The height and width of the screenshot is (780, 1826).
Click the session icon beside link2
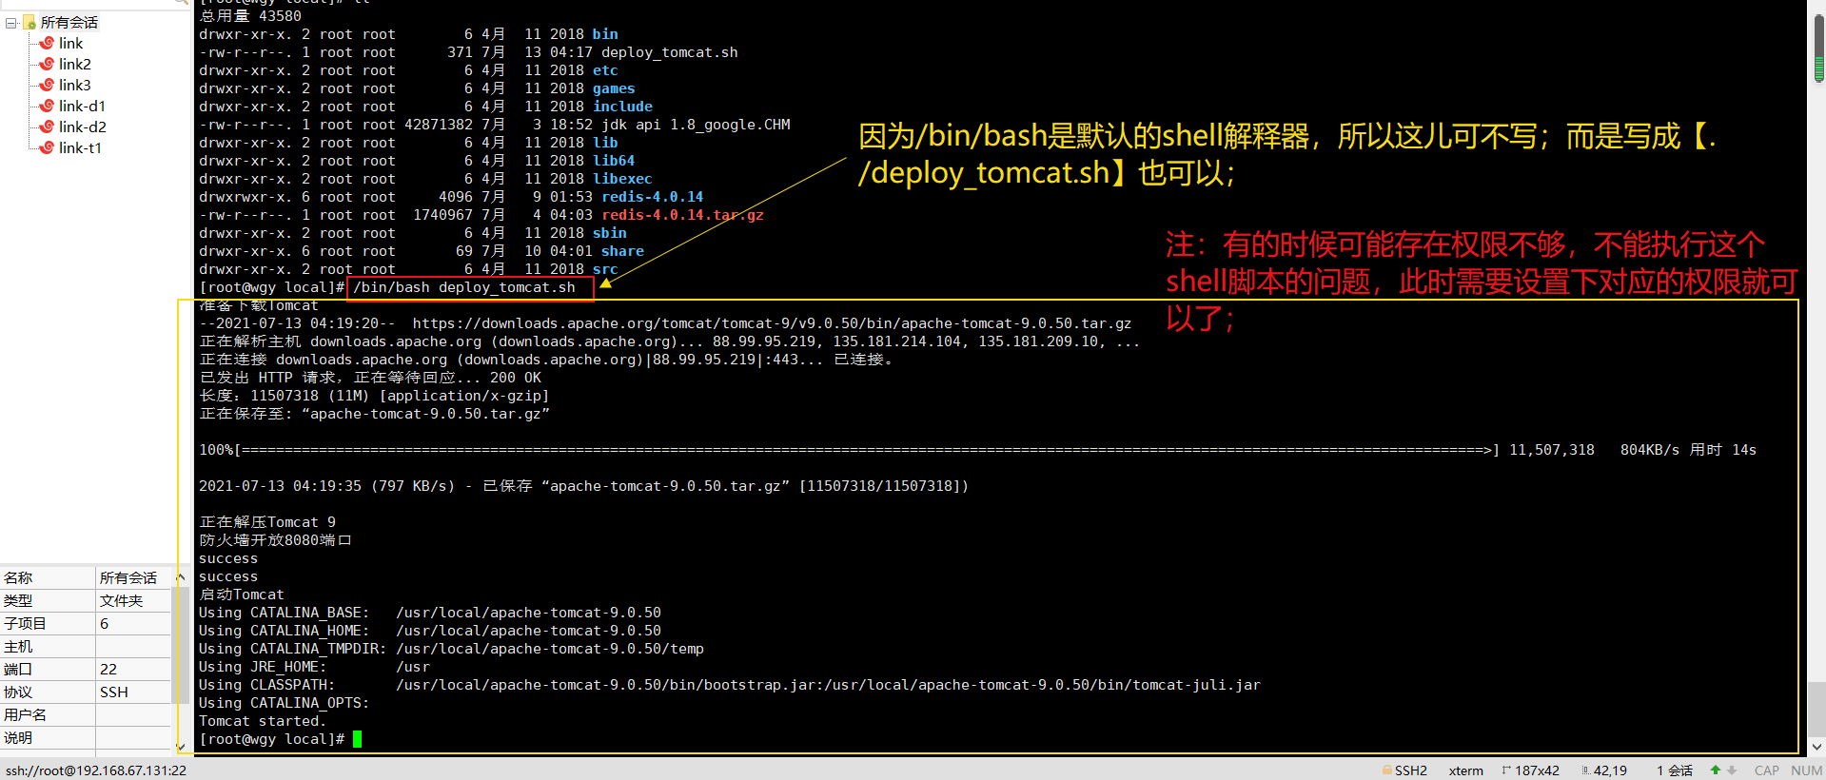[46, 64]
